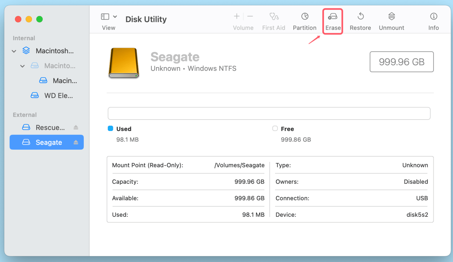This screenshot has height=262, width=453.
Task: Select WD Elements in the sidebar
Action: click(x=52, y=95)
